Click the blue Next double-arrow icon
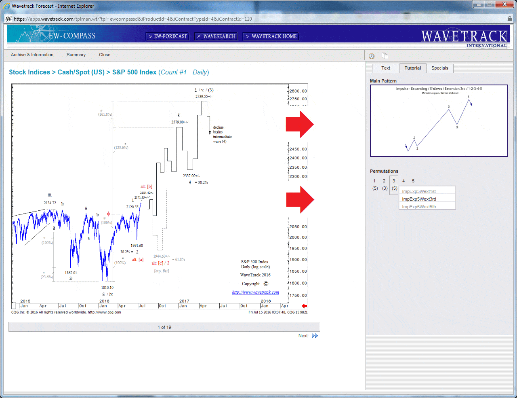This screenshot has width=517, height=398. point(315,336)
